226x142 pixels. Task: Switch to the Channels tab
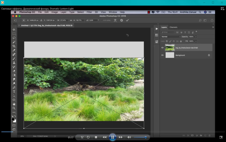click(173, 27)
